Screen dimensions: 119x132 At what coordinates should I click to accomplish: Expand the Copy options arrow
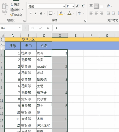click(22, 10)
